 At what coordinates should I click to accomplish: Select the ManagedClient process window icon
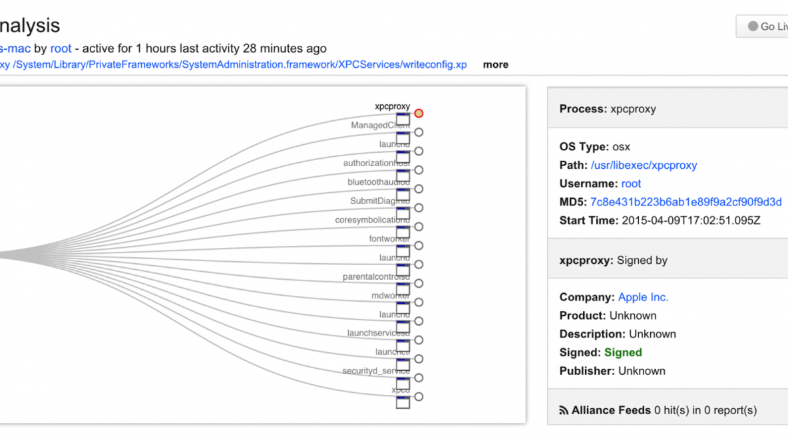click(x=403, y=138)
